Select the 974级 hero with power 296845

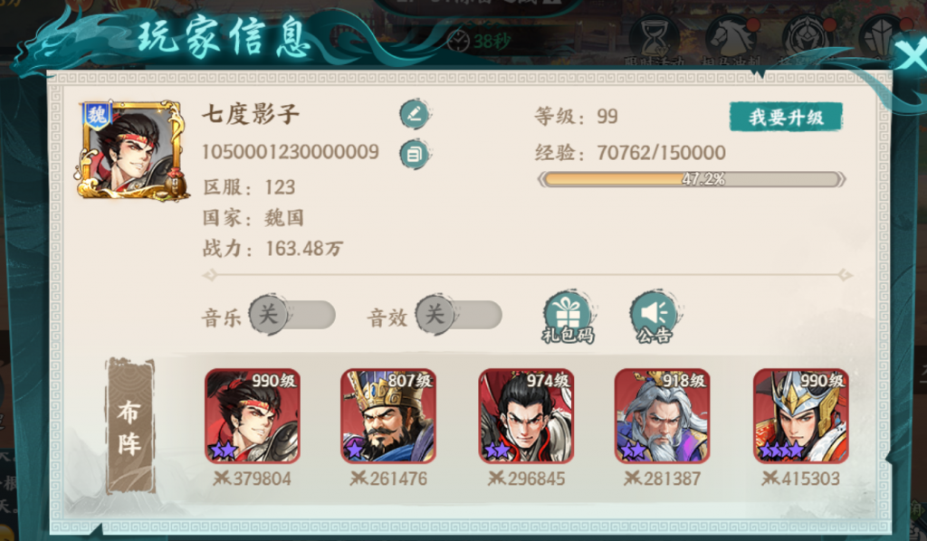[526, 416]
